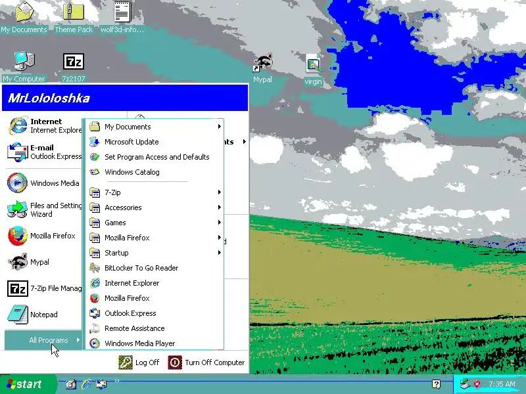The image size is (526, 394).
Task: Click the start button on the taskbar
Action: (28, 384)
